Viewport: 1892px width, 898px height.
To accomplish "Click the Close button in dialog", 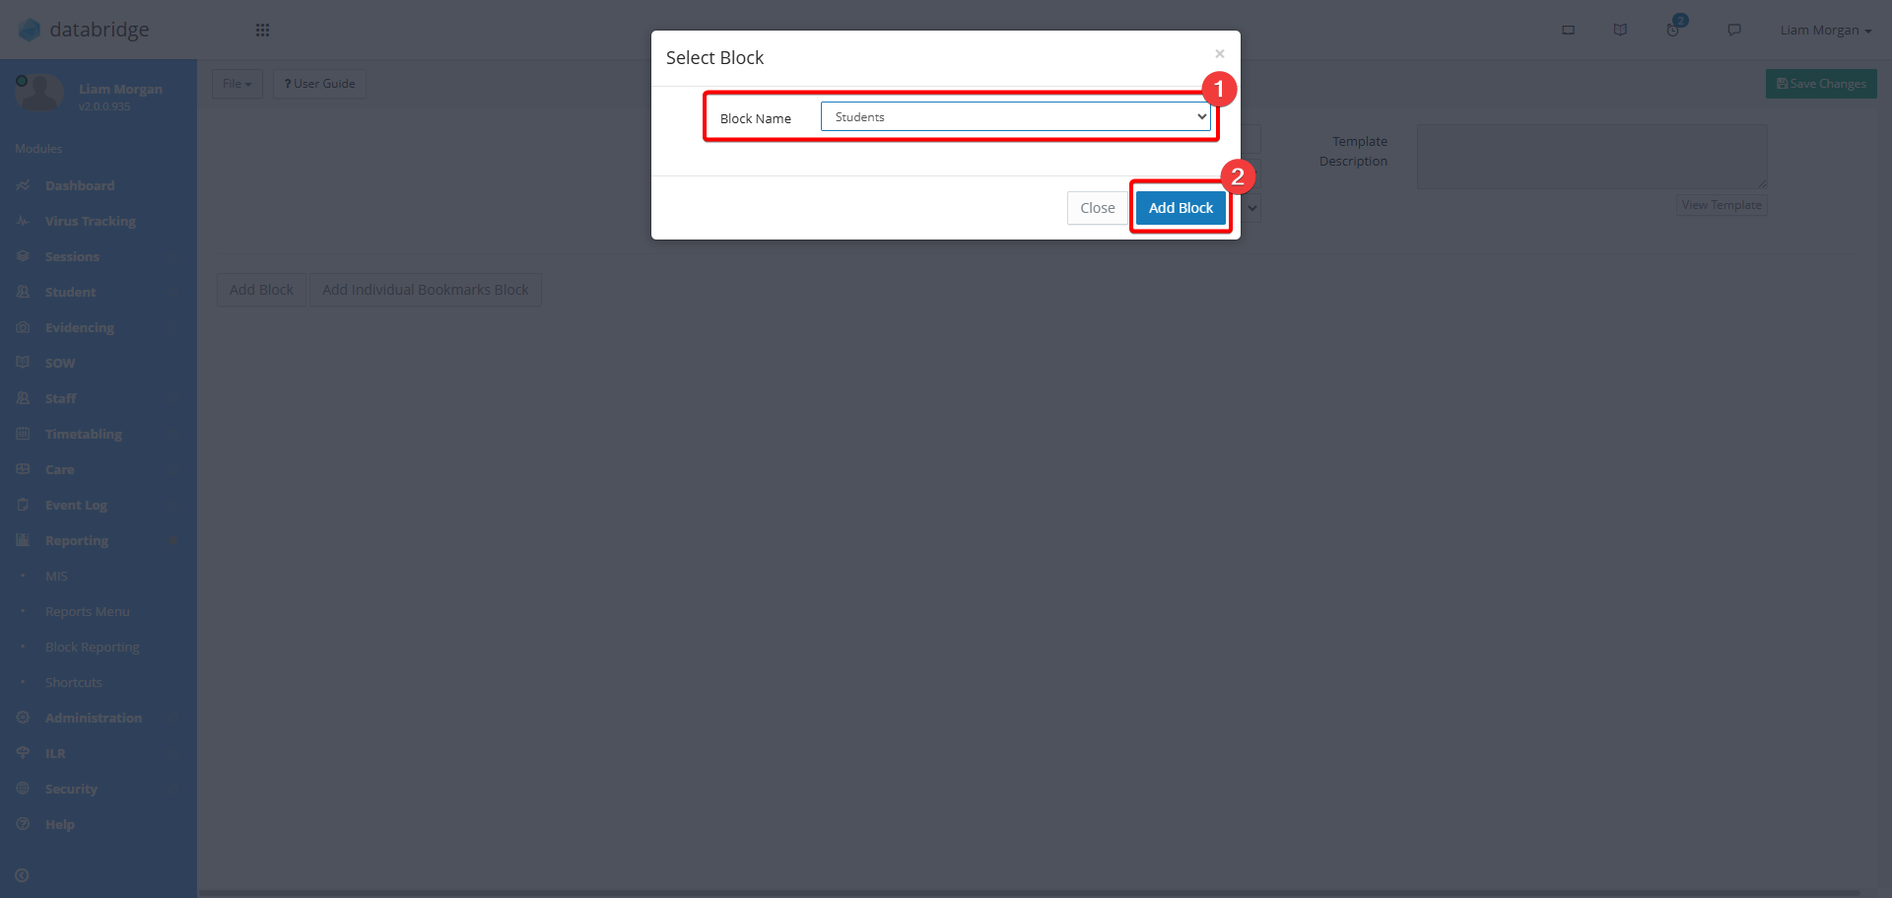I will click(x=1097, y=208).
